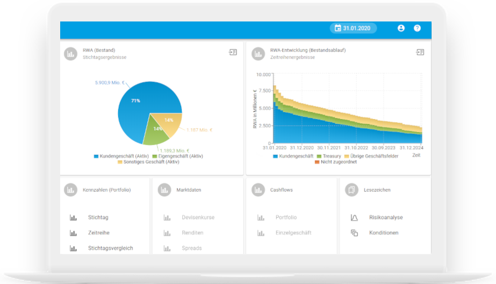Screen dimensions: 496x284
Task: Open the RWA (Bestand) panel export icon
Action: click(233, 53)
